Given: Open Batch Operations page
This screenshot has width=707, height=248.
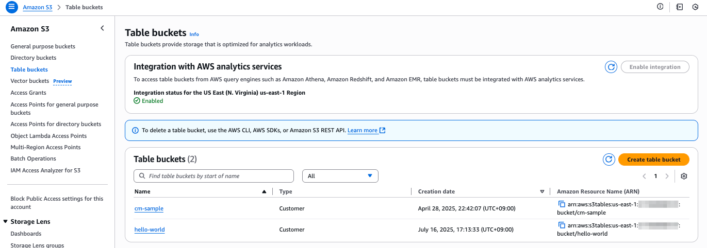Looking at the screenshot, I should [x=33, y=158].
